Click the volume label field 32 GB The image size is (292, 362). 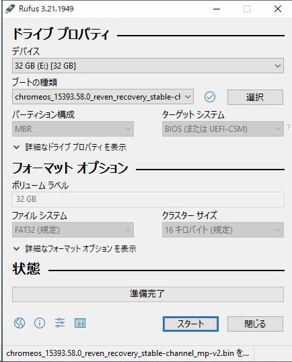click(148, 199)
